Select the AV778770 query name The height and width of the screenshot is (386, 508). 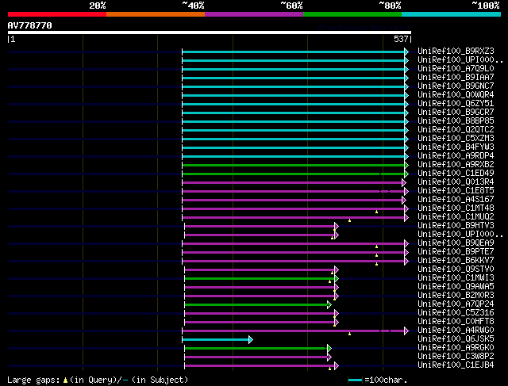point(30,25)
